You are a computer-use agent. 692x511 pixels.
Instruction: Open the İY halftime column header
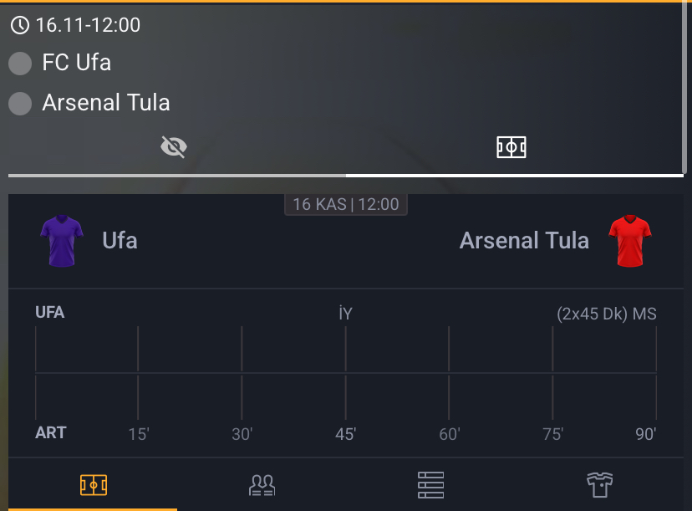(x=346, y=313)
